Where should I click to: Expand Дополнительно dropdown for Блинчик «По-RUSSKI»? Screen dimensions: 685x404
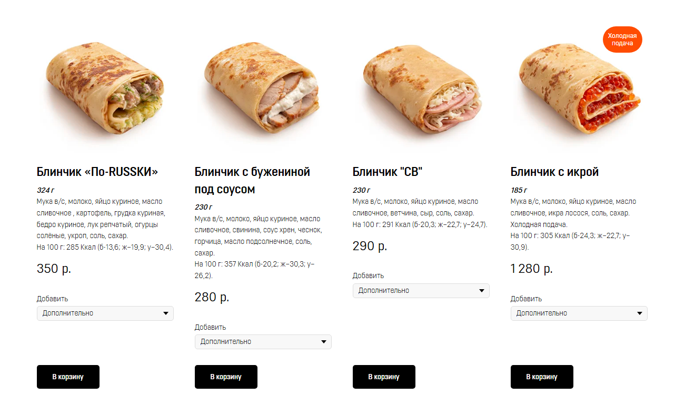(x=105, y=313)
